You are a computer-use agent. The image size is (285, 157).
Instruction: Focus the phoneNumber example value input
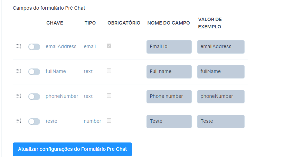pyautogui.click(x=221, y=96)
